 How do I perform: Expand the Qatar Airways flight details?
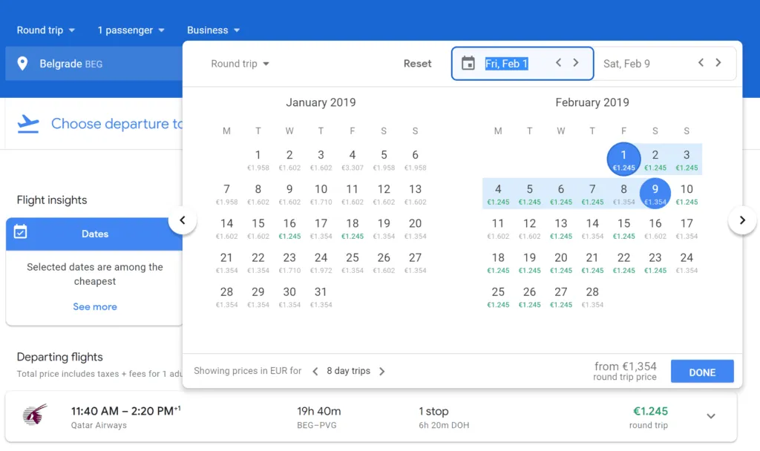710,416
